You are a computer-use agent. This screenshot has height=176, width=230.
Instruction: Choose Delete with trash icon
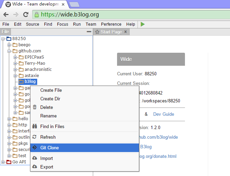(46, 107)
